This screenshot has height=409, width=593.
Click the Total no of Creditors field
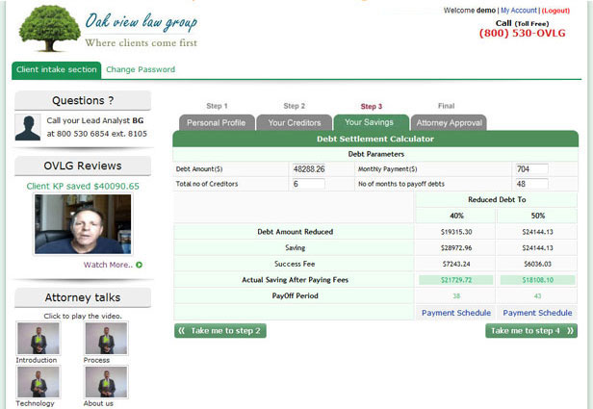point(309,184)
